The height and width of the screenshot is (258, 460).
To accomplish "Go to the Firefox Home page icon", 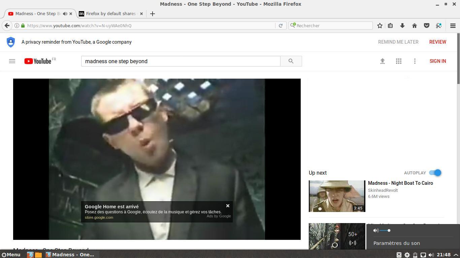I will tap(415, 26).
